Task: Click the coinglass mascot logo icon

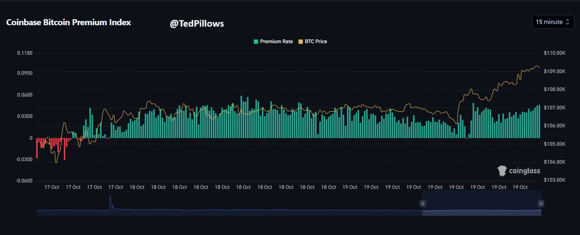Action: pos(502,171)
